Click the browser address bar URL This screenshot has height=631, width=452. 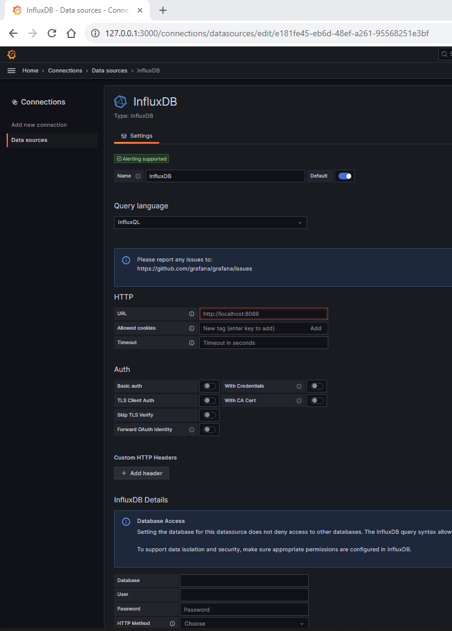[267, 33]
